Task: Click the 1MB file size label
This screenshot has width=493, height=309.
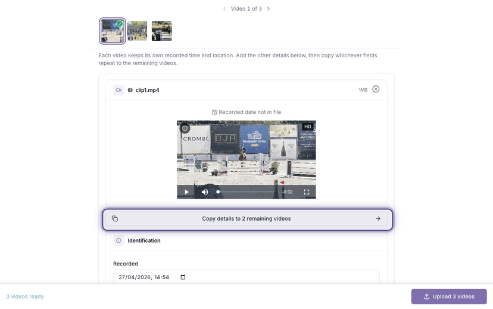Action: coord(363,90)
